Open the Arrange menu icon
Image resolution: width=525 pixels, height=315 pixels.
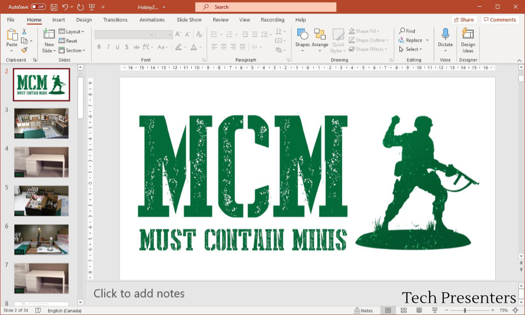320,34
